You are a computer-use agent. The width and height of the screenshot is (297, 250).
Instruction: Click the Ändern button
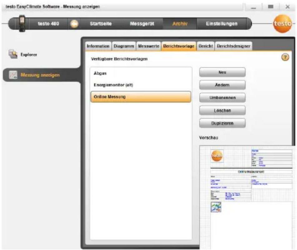pos(222,85)
